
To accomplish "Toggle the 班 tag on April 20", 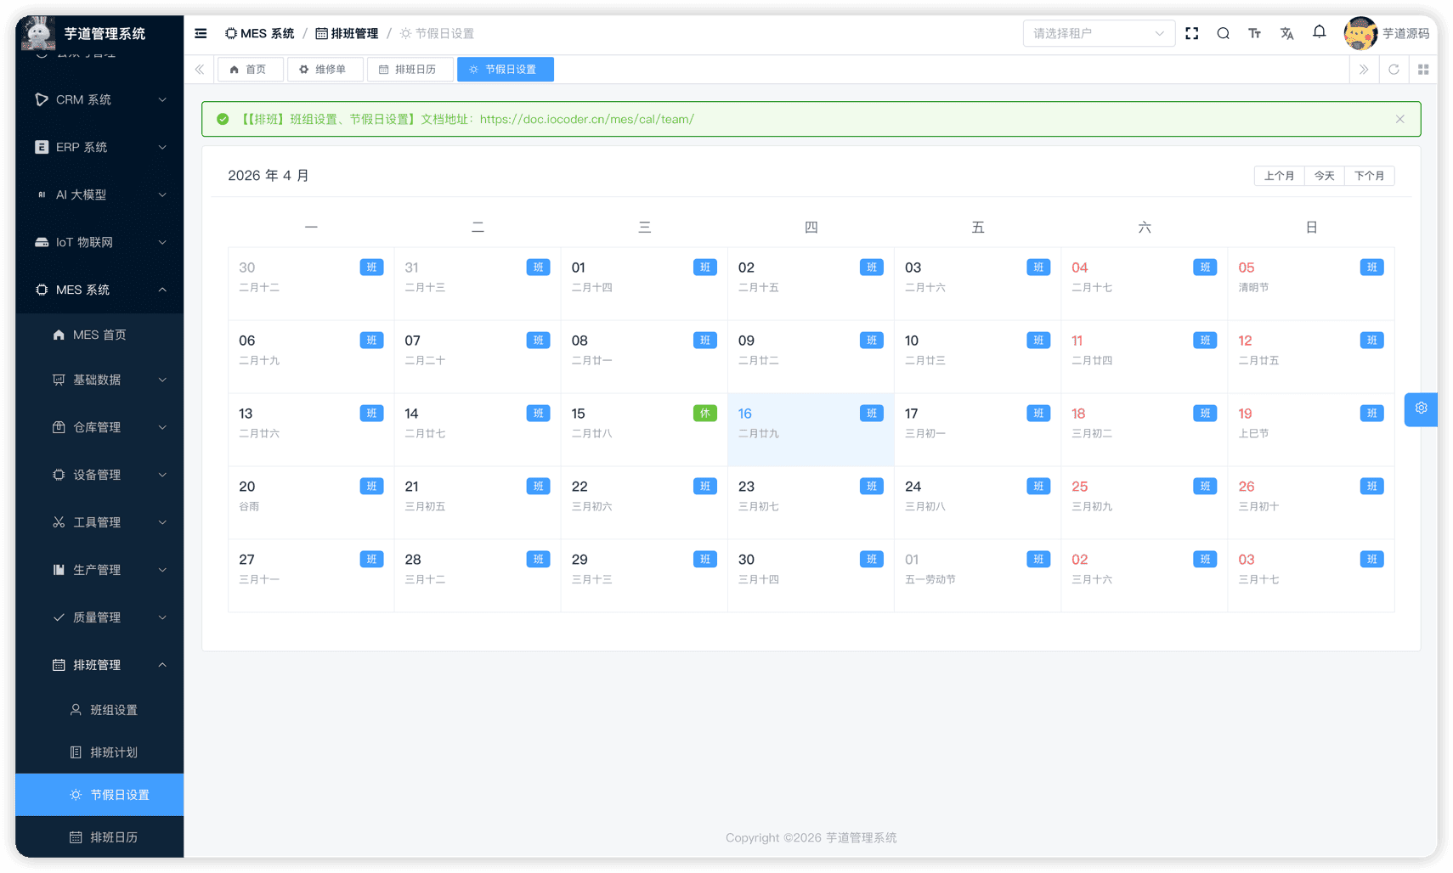I will 371,487.
